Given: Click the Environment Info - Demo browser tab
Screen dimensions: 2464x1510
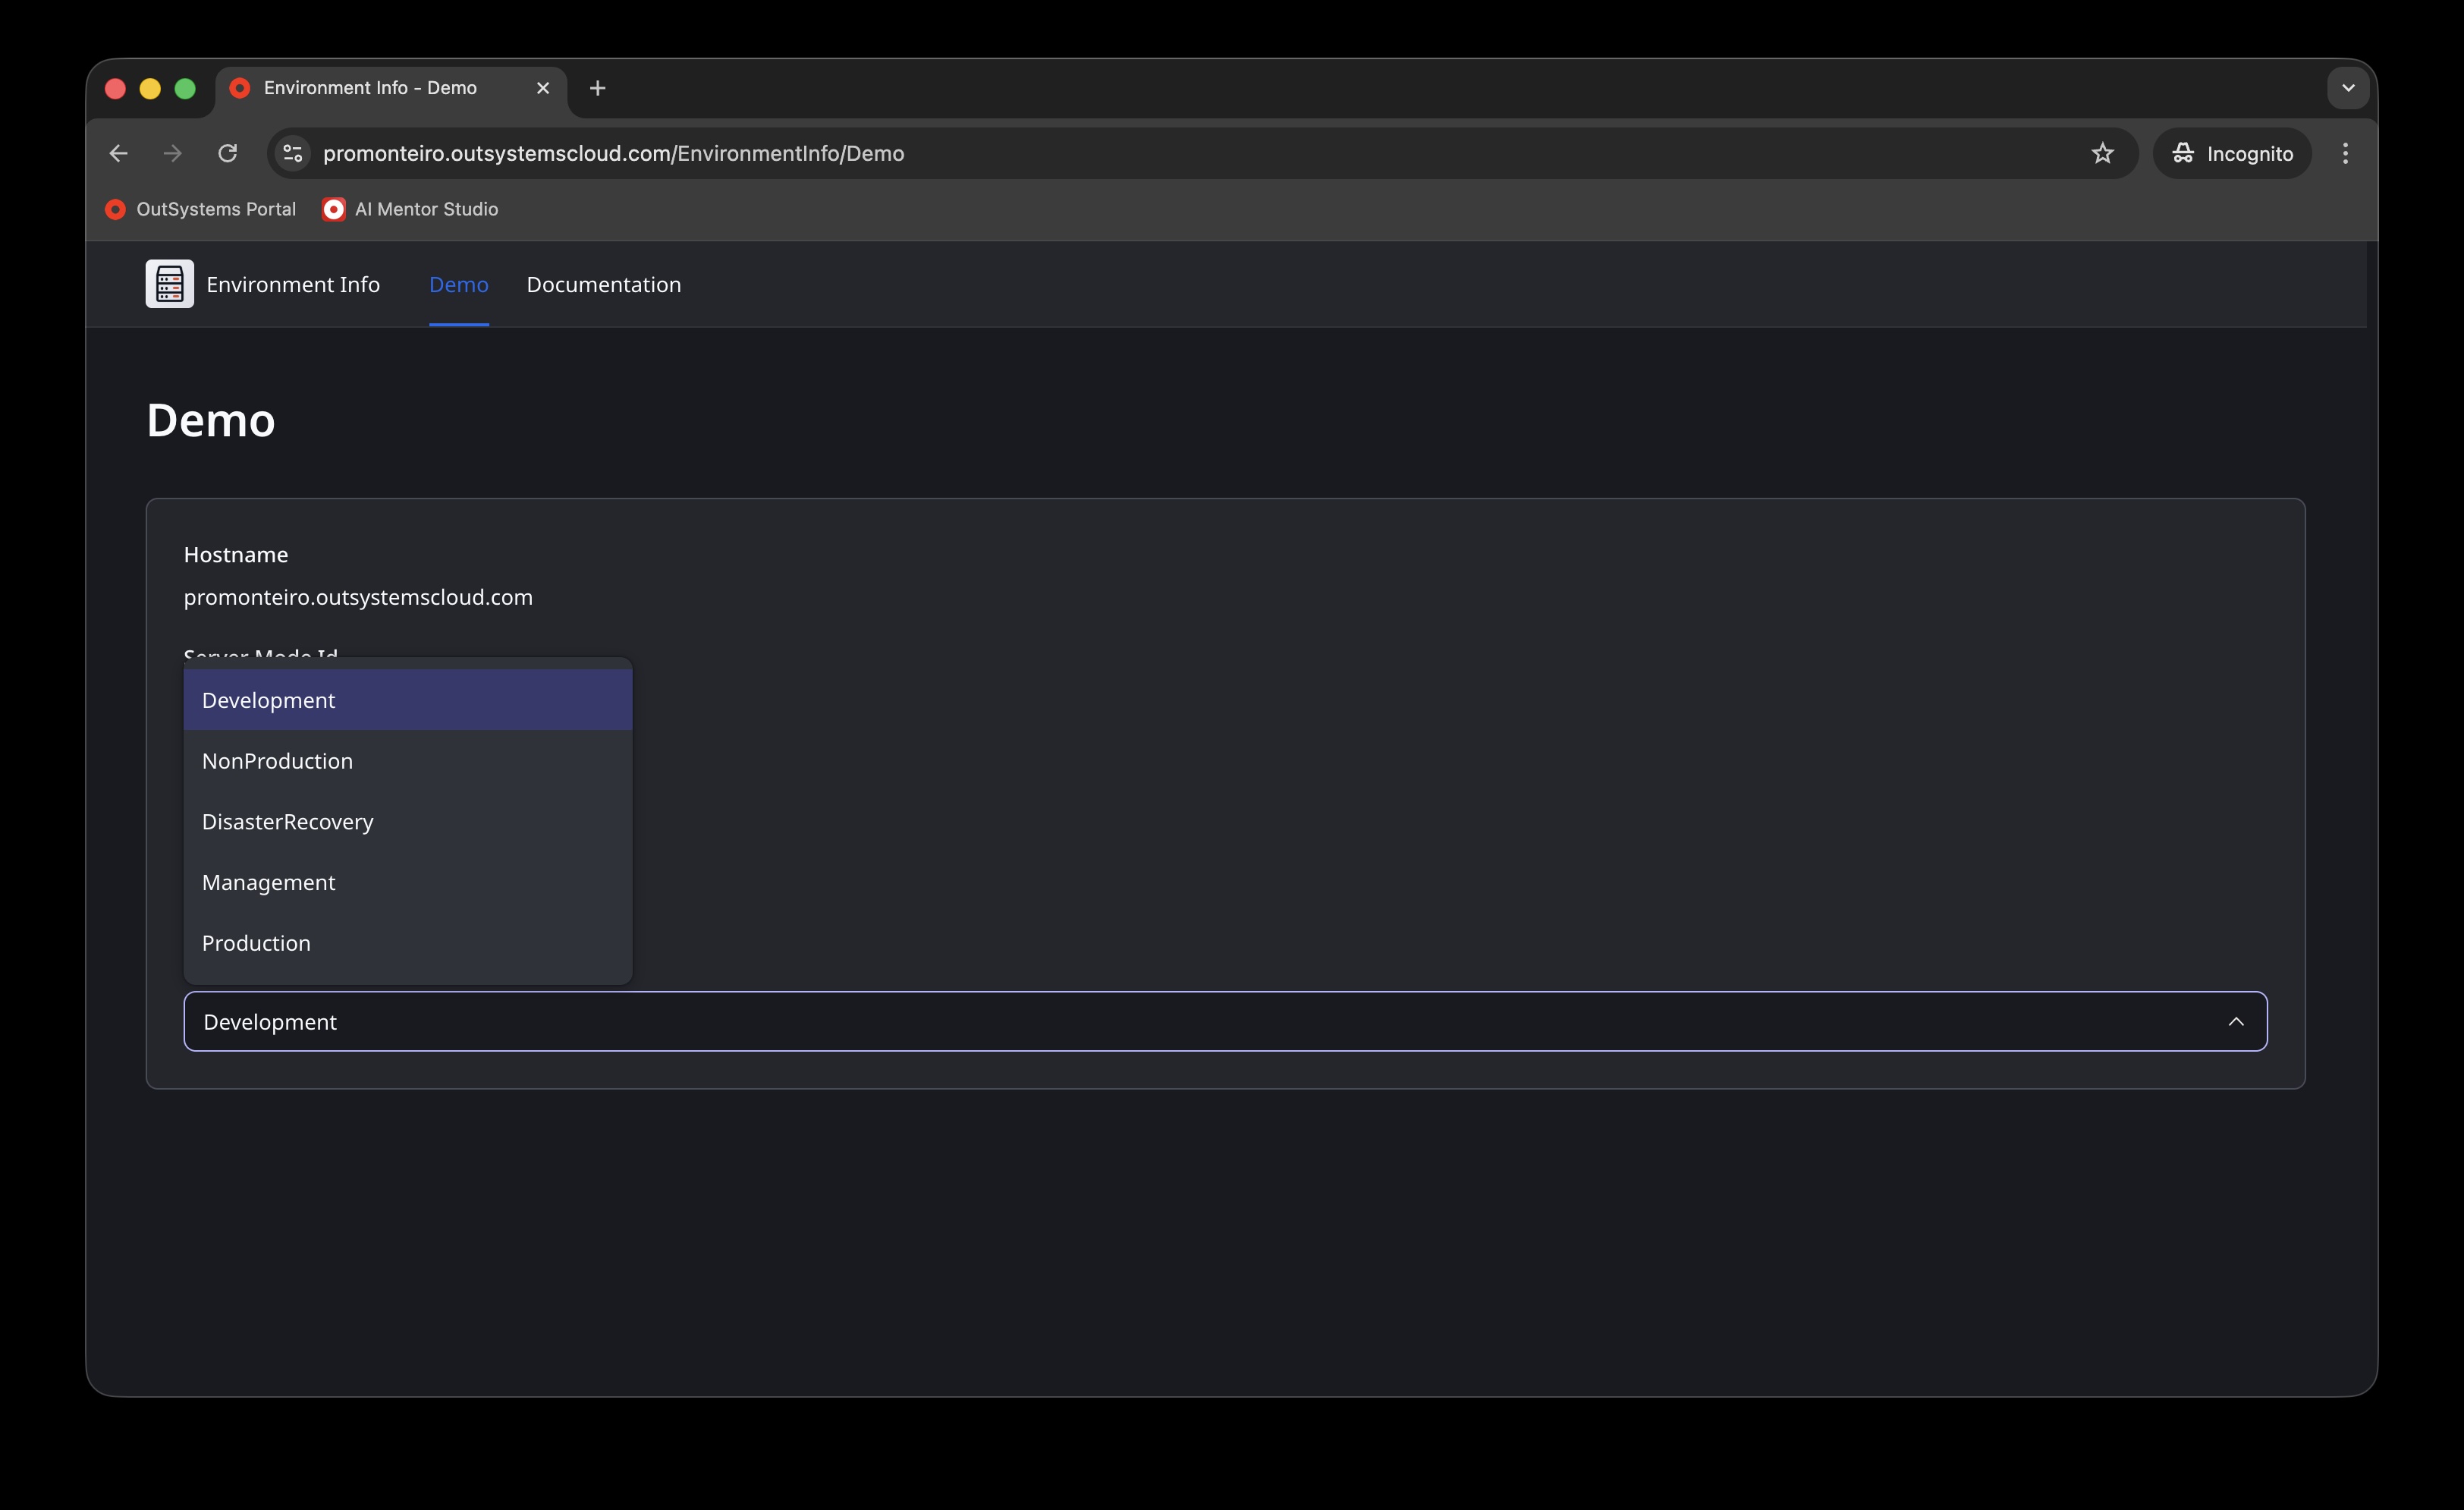Looking at the screenshot, I should (391, 88).
